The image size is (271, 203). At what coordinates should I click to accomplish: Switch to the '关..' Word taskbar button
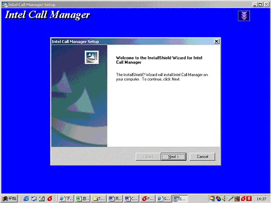point(115,199)
